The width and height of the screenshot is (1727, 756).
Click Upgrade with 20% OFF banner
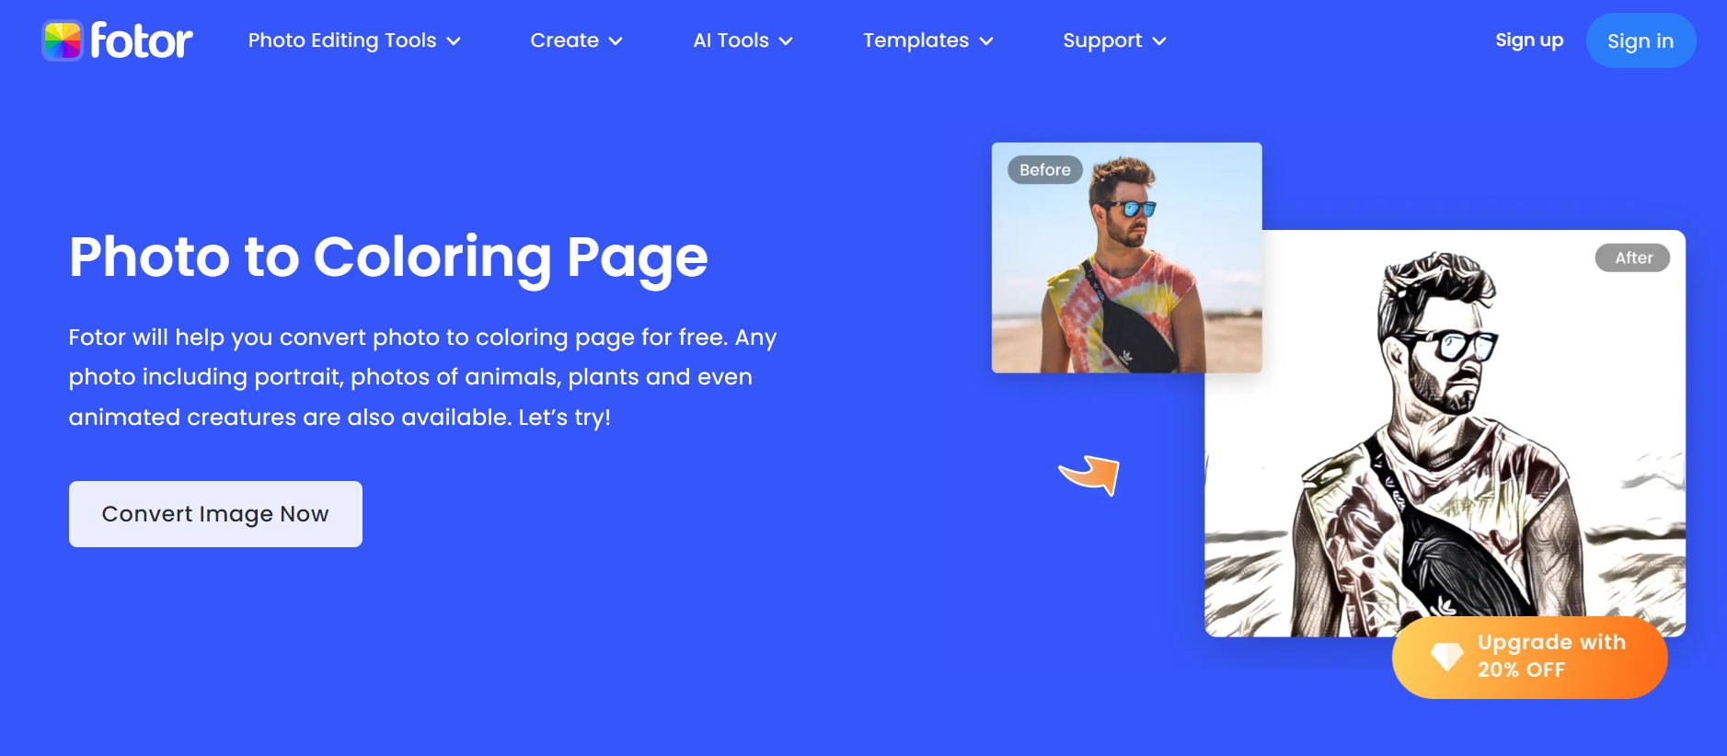[1529, 657]
